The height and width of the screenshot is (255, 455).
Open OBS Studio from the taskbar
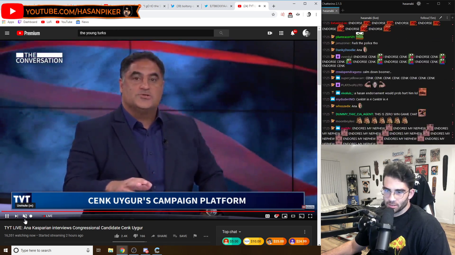click(x=134, y=250)
